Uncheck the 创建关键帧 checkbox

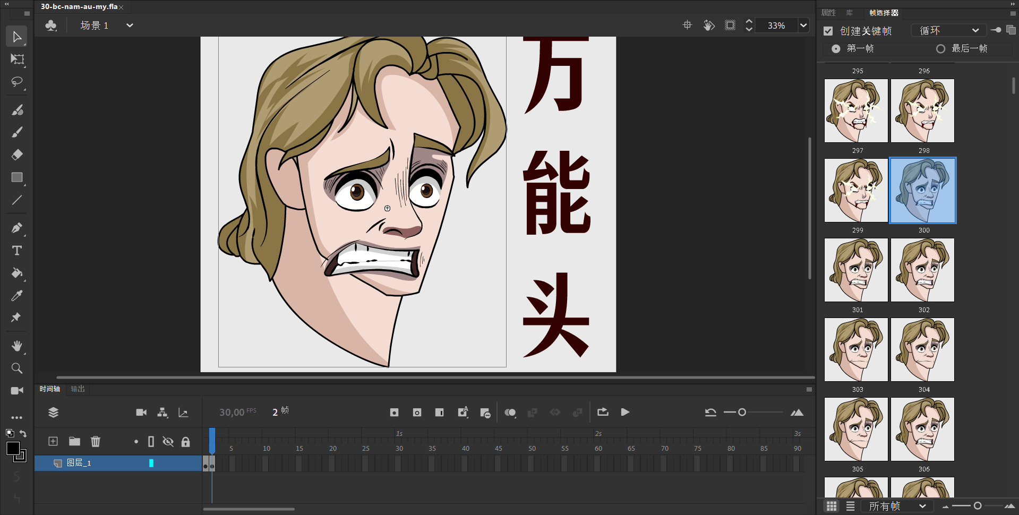pos(828,31)
